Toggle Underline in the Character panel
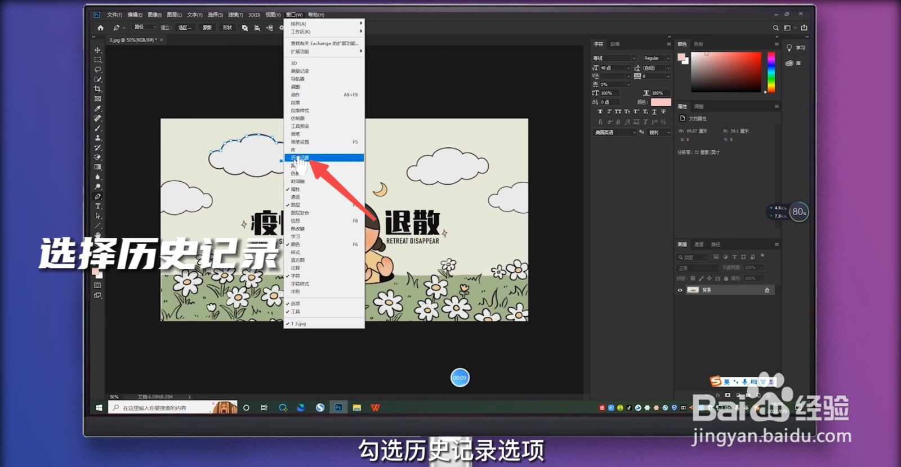Image resolution: width=901 pixels, height=467 pixels. (x=654, y=111)
